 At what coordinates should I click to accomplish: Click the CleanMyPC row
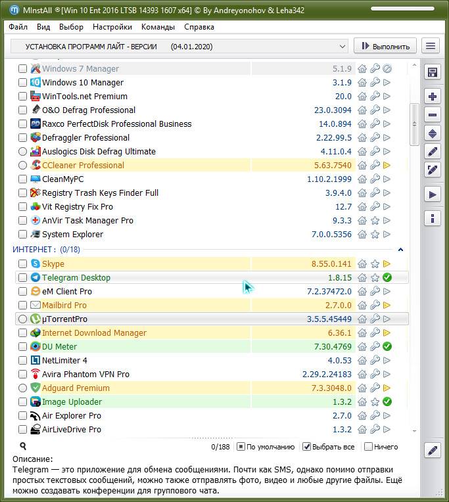tap(212, 179)
